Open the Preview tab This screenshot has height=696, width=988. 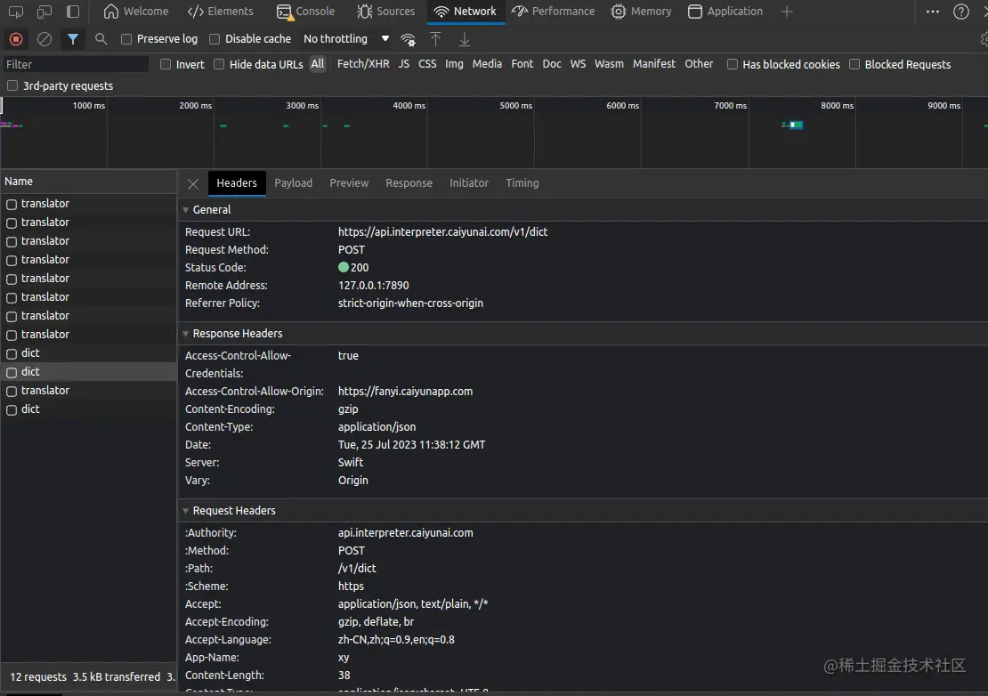(x=349, y=182)
